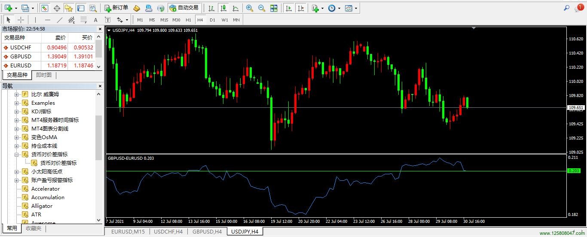Viewport: 587px width, 237px height.
Task: Open the Strategy Tester icon
Action: coord(93,8)
